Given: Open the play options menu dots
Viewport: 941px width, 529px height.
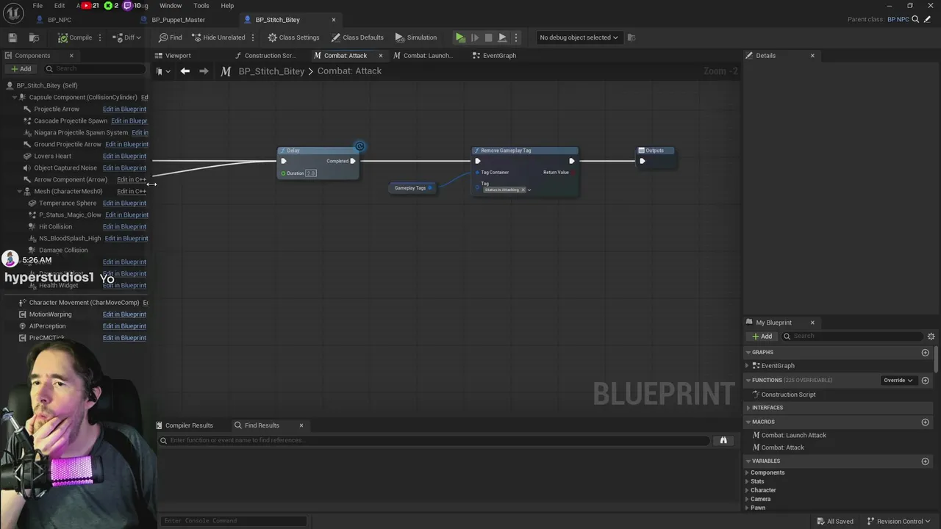Looking at the screenshot, I should tap(516, 37).
